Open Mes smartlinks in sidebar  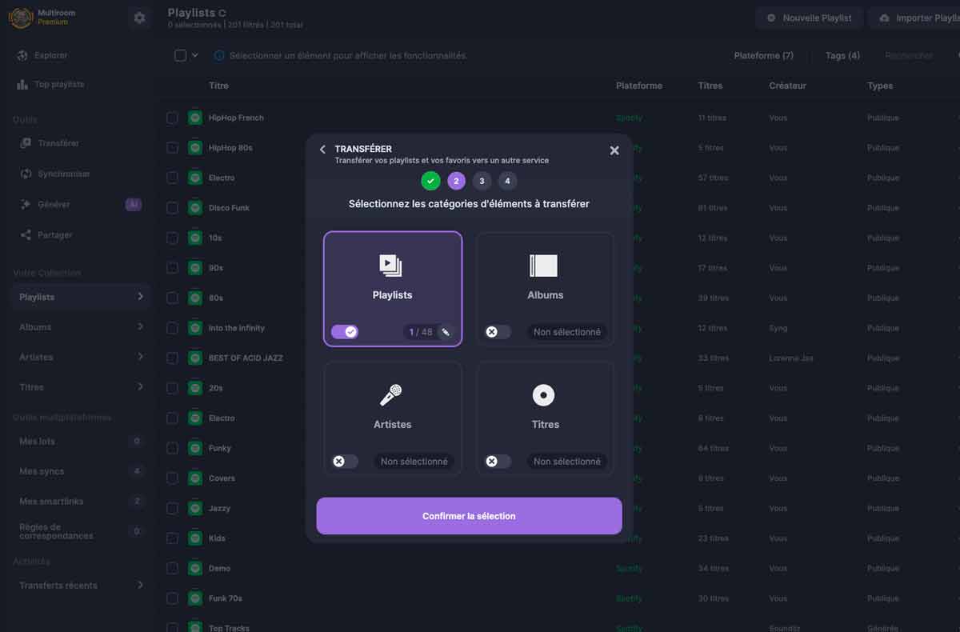[80, 502]
